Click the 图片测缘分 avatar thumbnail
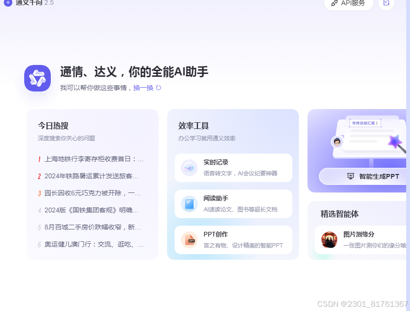Viewport: 410px width, 311px height. [x=329, y=240]
